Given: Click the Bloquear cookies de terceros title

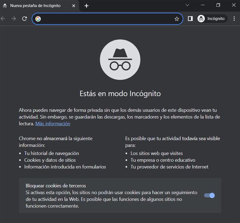Looking at the screenshot, I should coord(56,186).
